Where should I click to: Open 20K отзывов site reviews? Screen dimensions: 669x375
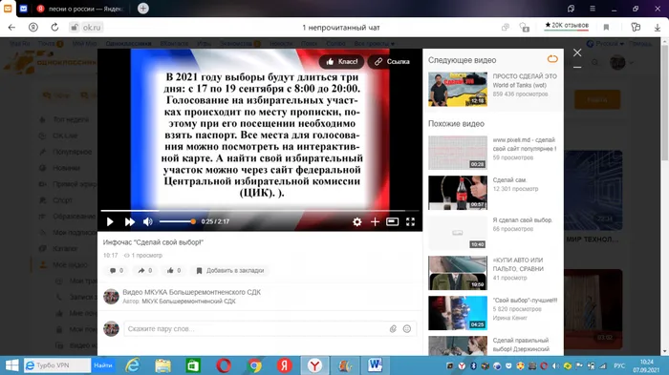(567, 27)
